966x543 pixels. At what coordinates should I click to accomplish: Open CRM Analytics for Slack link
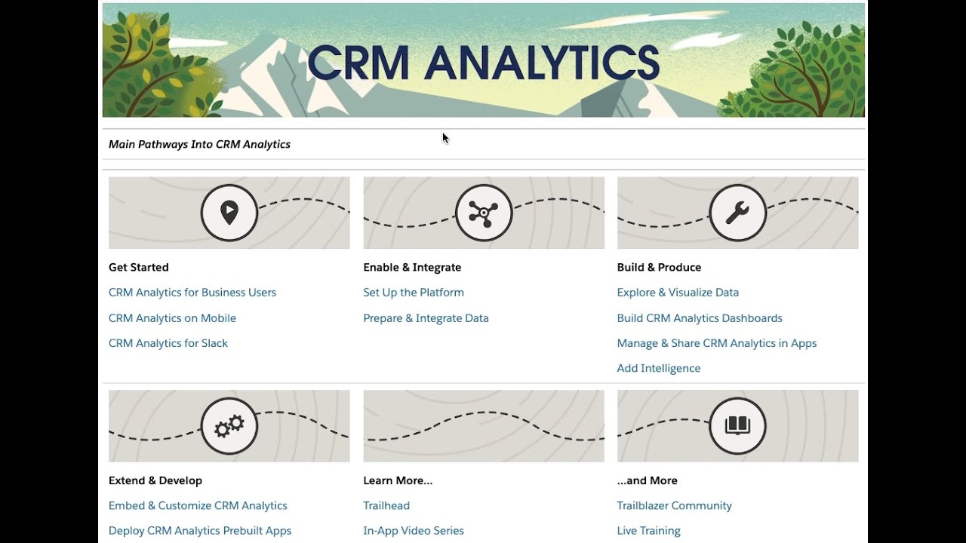(168, 343)
